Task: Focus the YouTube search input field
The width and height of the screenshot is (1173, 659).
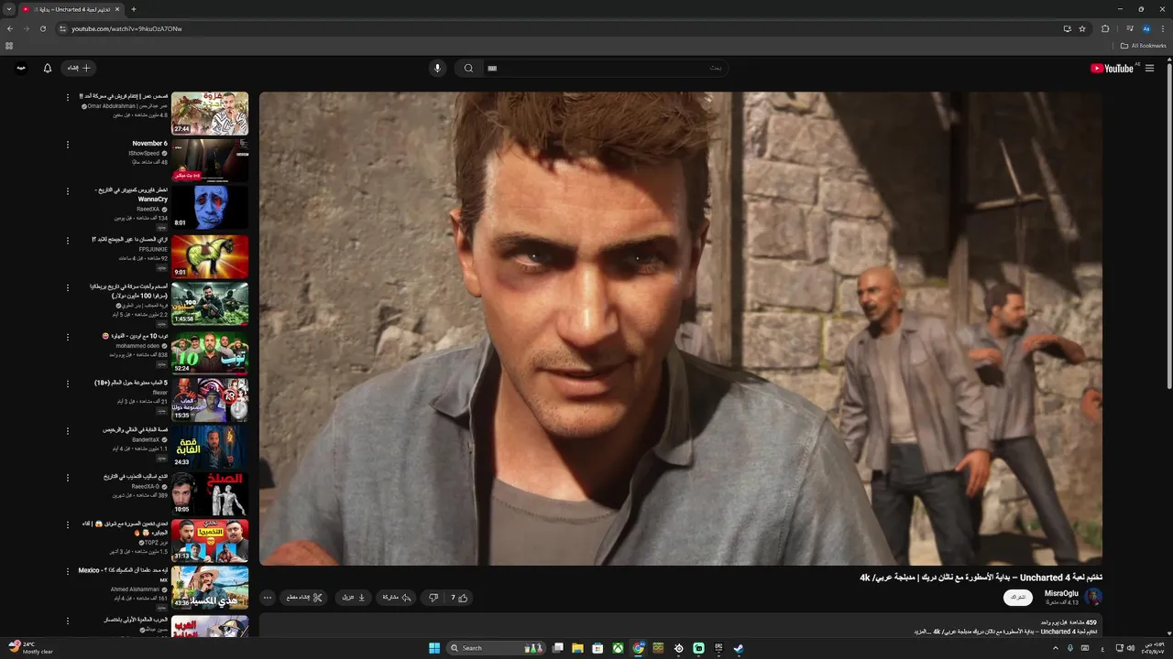Action: tap(605, 68)
